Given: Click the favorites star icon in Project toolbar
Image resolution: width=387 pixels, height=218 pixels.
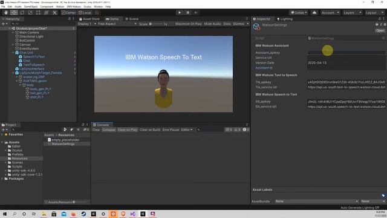Looking at the screenshot, I should click(x=78, y=130).
